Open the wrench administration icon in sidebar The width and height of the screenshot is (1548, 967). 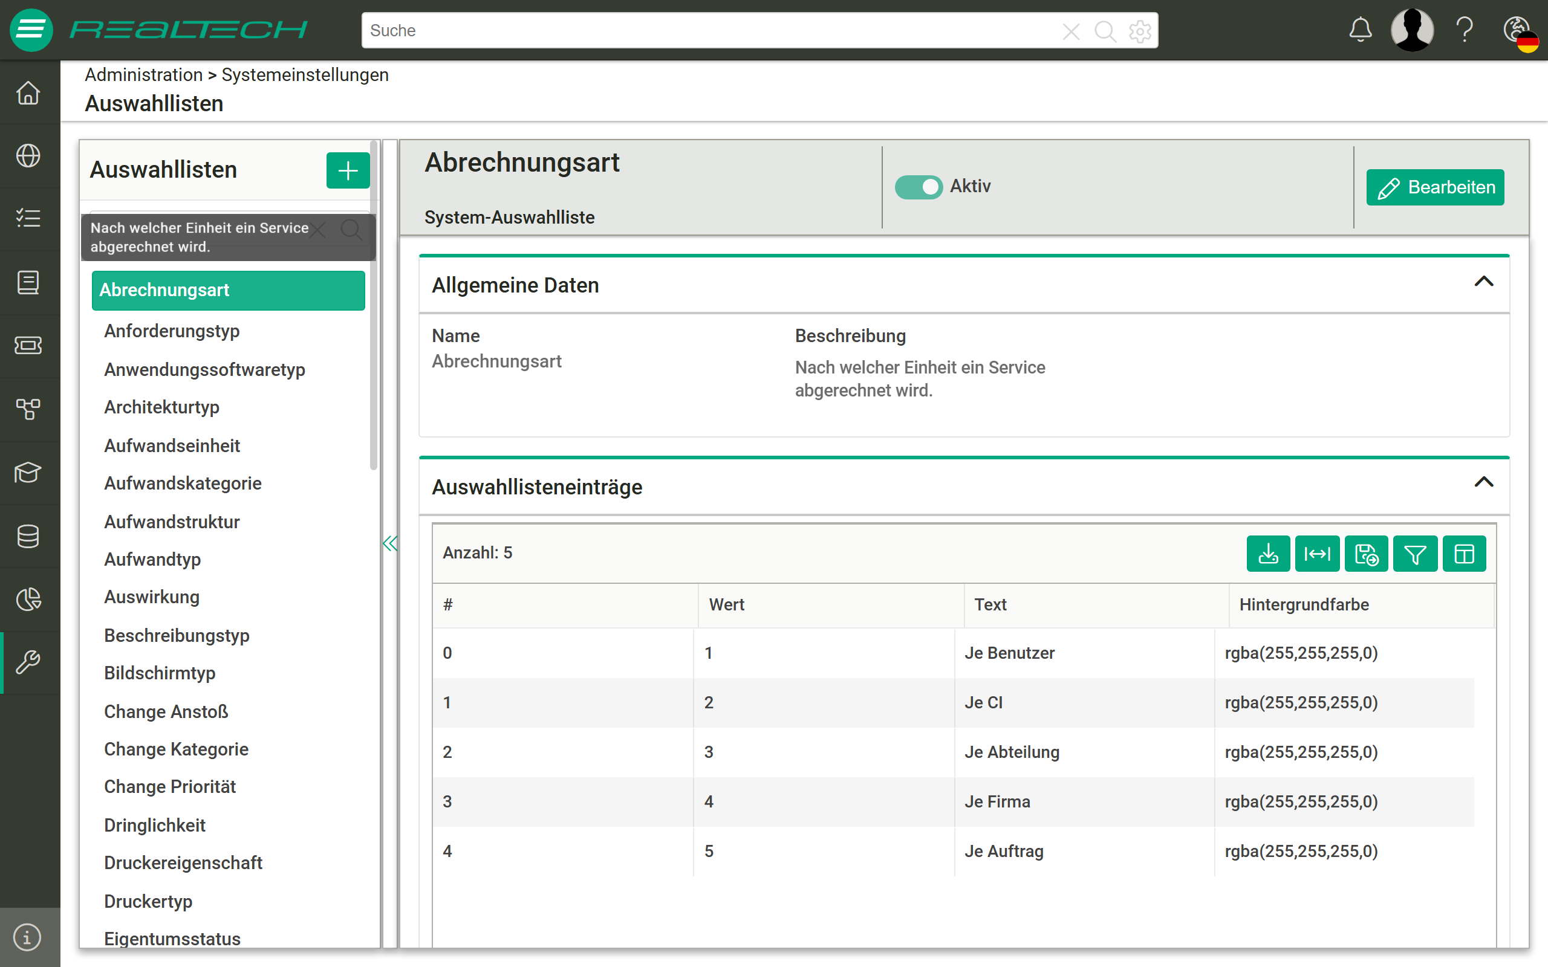coord(28,662)
